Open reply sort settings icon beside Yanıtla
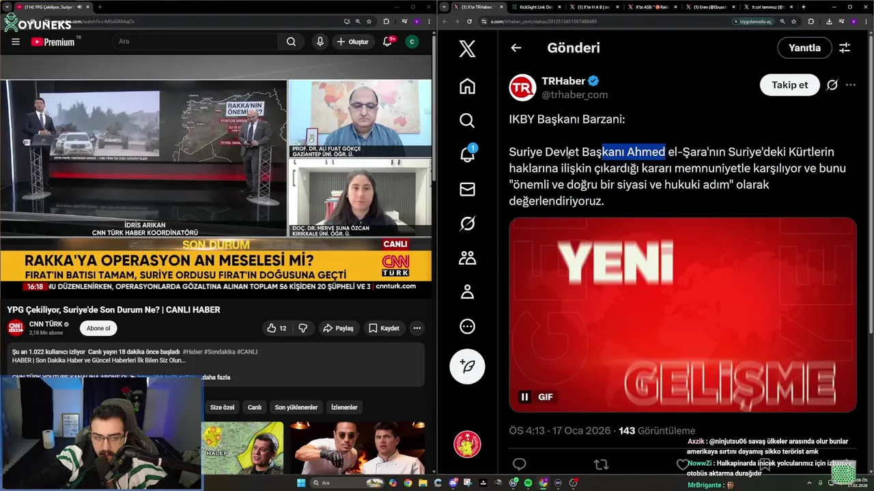874x491 pixels. click(845, 48)
